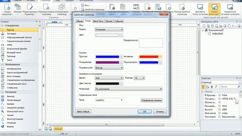242x136 pixels.
Task: Switch to the Мета-Теги dialog tab
Action: (98, 21)
